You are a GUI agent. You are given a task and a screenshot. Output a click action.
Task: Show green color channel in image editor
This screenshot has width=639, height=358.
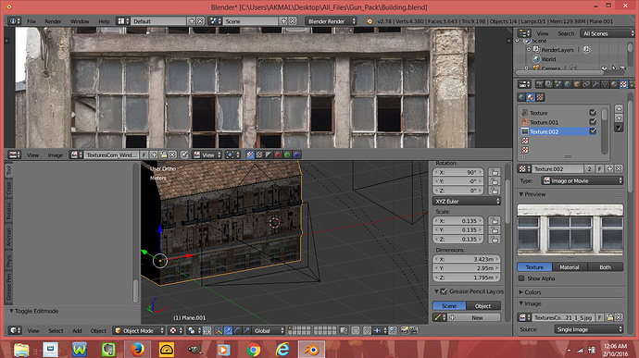click(x=287, y=154)
